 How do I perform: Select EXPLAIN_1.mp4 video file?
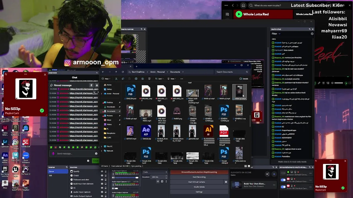click(146, 93)
